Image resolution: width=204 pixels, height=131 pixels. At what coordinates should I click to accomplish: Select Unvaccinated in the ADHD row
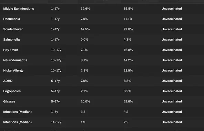coord(172,81)
